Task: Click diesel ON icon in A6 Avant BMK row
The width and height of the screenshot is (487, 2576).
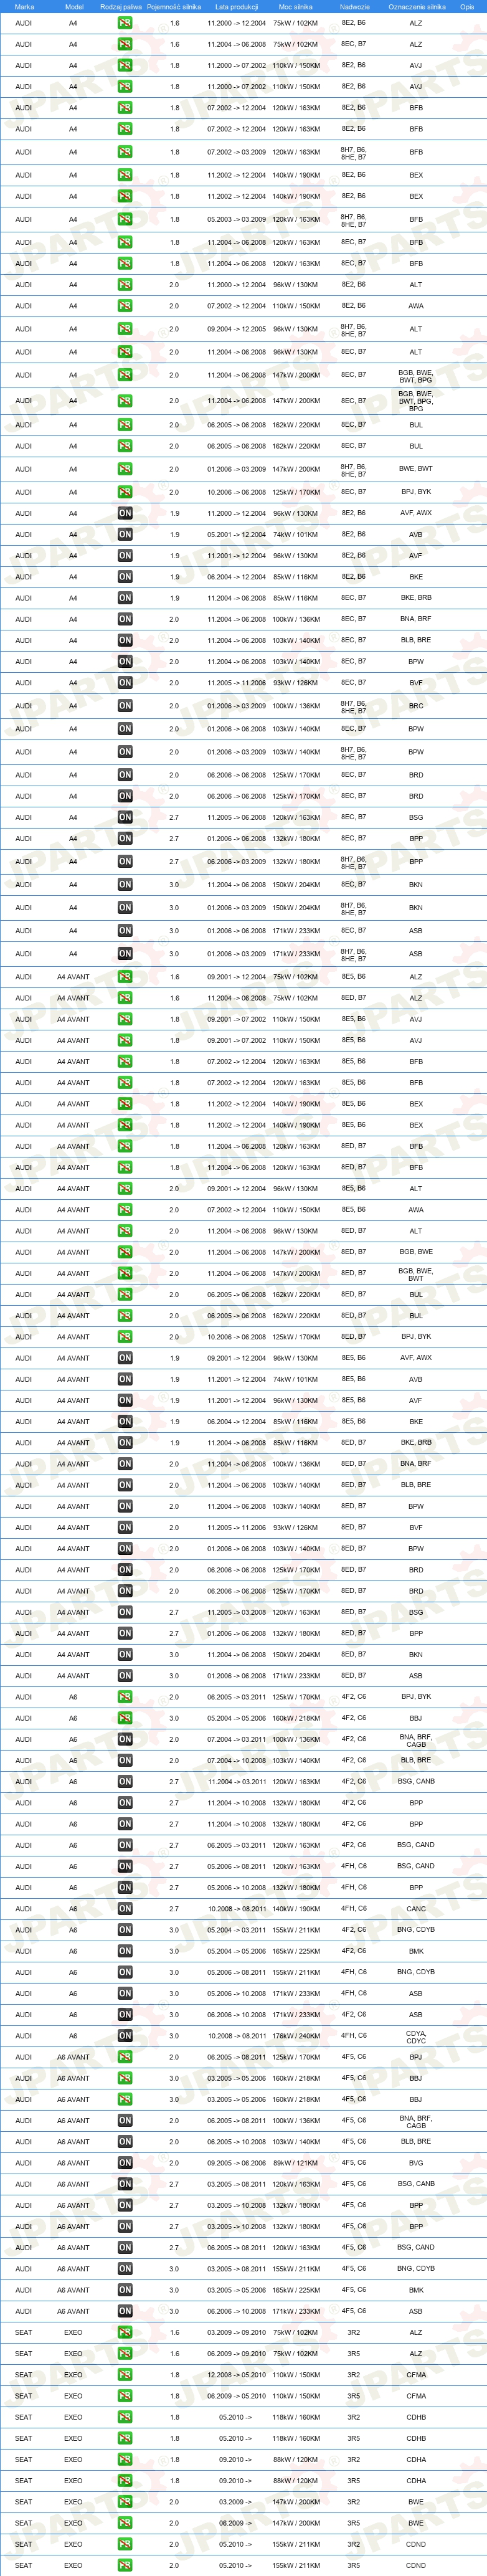Action: pyautogui.click(x=124, y=2290)
